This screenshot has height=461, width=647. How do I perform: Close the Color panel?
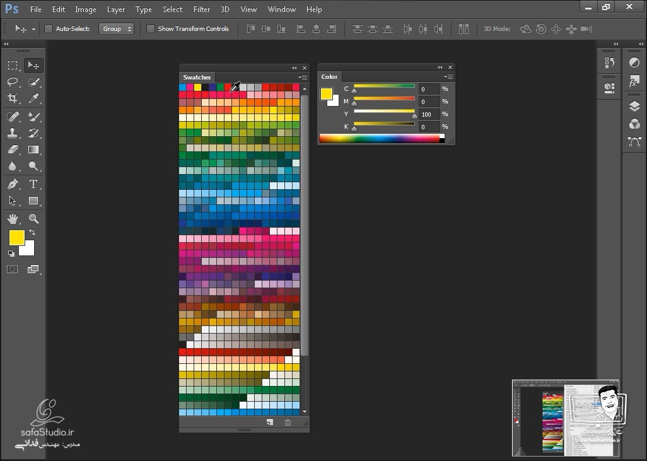[x=450, y=67]
